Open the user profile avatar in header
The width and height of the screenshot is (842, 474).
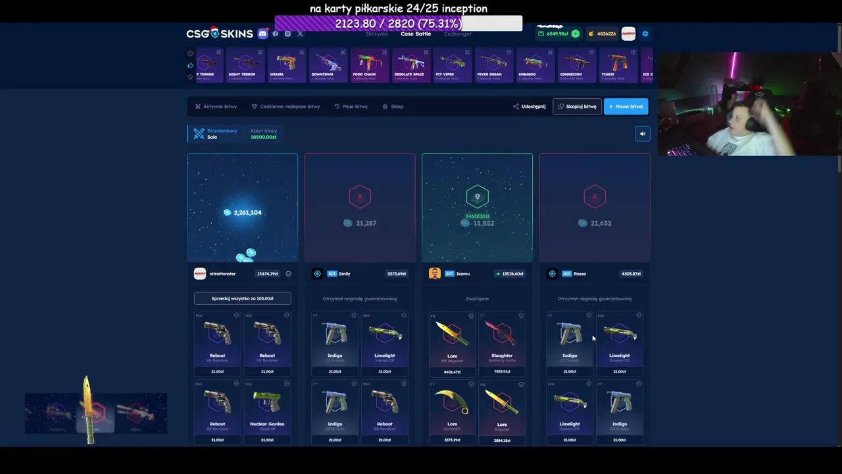[628, 34]
